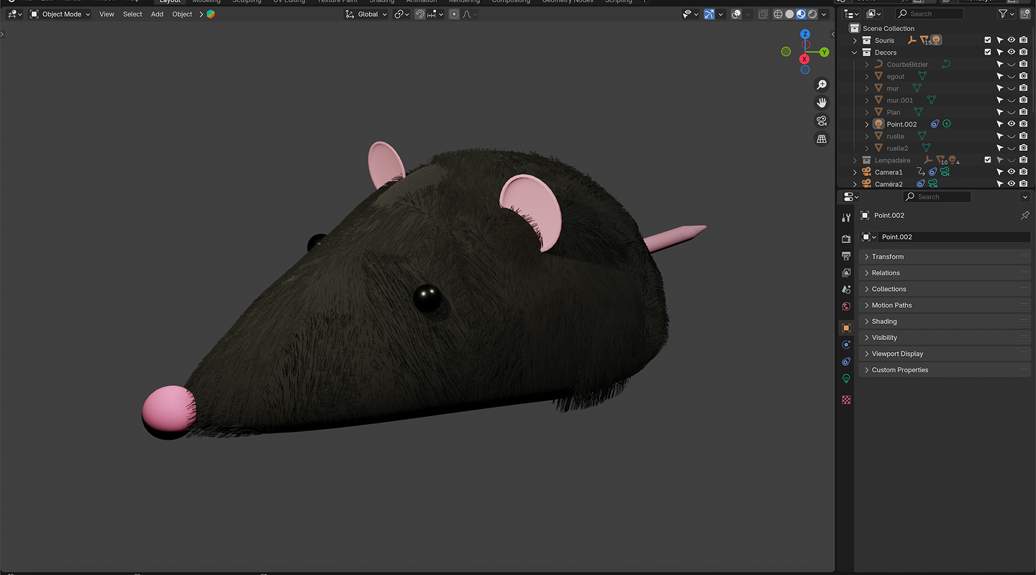The image size is (1036, 575).
Task: Disable render for Camera1 object
Action: (1023, 172)
